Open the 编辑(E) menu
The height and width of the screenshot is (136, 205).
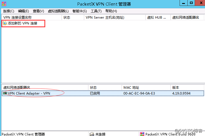point(23,11)
